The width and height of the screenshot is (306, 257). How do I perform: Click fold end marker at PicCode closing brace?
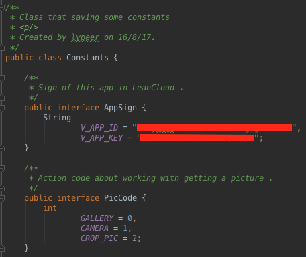click(2, 248)
